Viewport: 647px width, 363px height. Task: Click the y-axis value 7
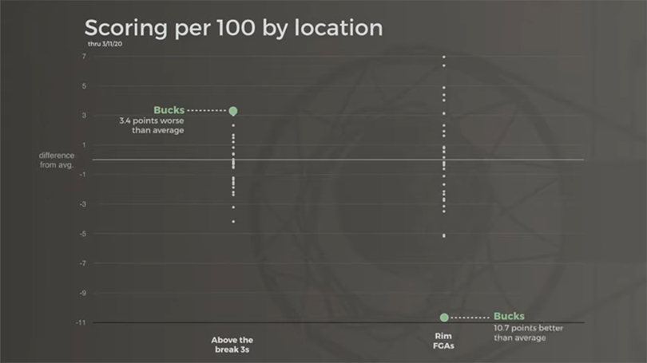[82, 57]
